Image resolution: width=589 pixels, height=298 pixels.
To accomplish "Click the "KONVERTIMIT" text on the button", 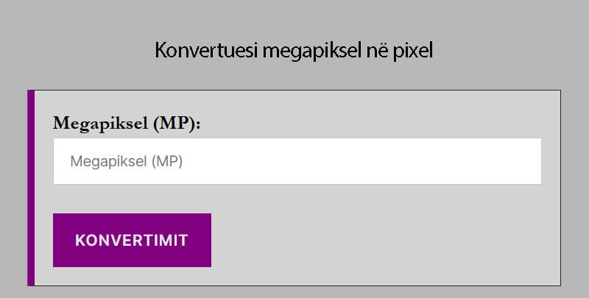I will click(132, 241).
